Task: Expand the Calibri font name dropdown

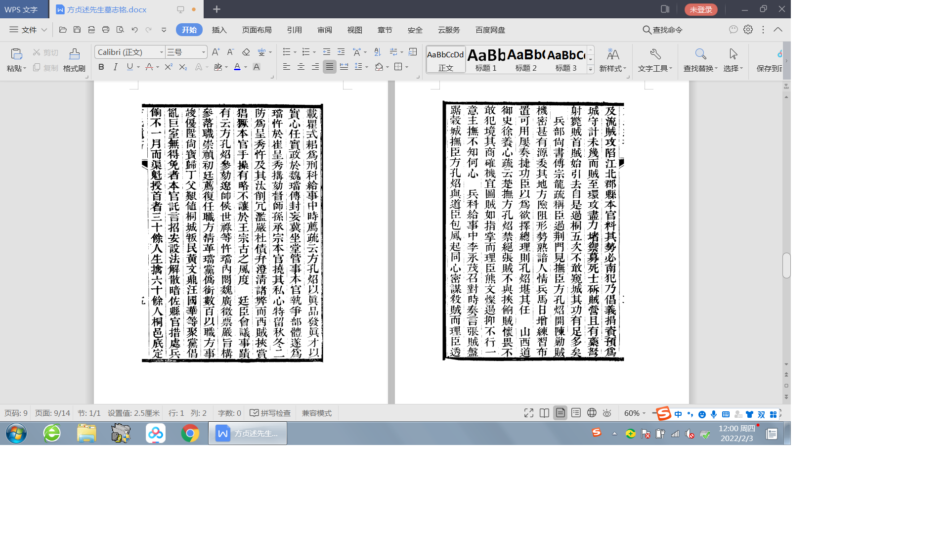Action: 161,52
